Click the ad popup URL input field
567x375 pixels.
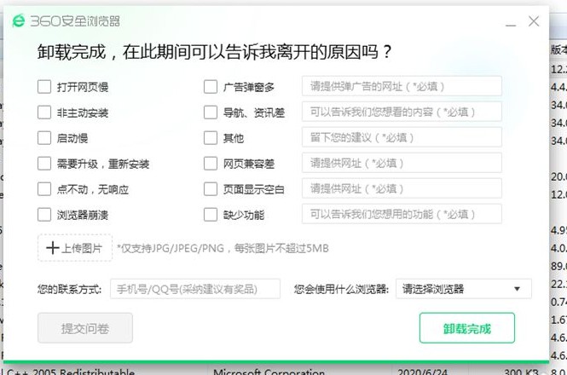click(x=402, y=86)
